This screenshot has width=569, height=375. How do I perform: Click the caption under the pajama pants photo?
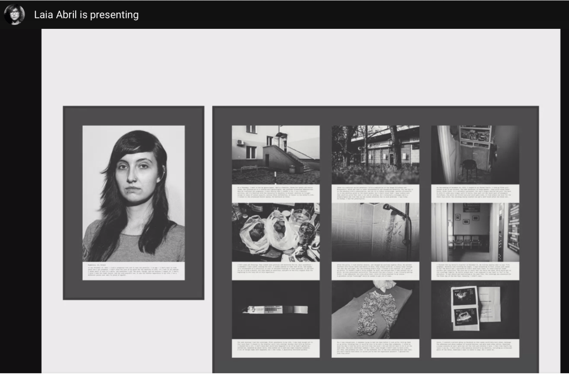376,348
